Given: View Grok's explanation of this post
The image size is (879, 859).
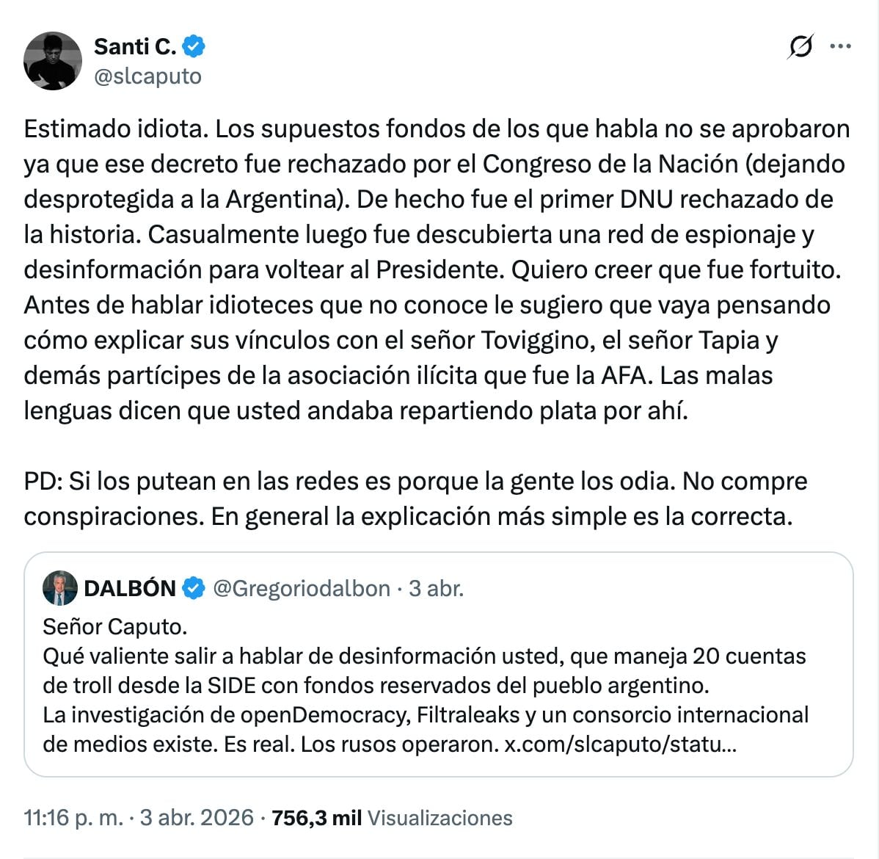Looking at the screenshot, I should (x=801, y=46).
